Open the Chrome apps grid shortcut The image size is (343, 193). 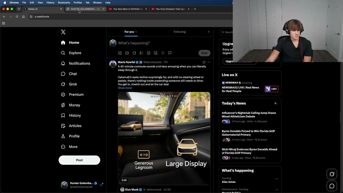coord(3,23)
